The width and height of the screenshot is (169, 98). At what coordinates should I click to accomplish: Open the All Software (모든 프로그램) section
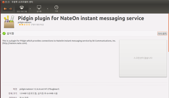pos(22,9)
